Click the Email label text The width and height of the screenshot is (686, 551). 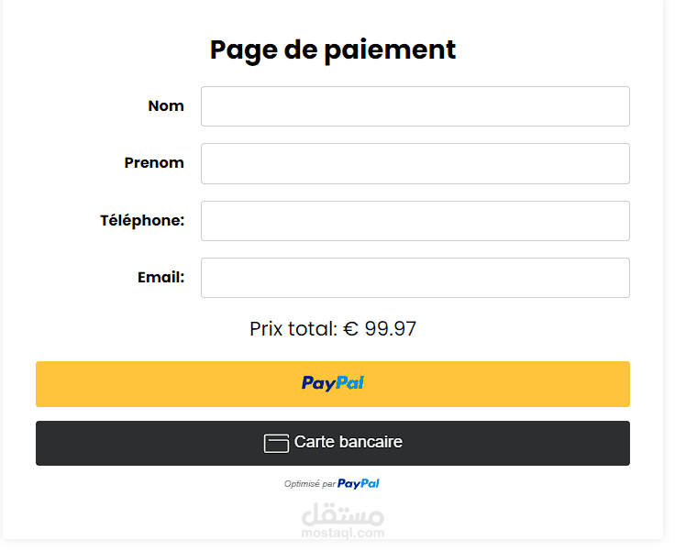coord(160,278)
